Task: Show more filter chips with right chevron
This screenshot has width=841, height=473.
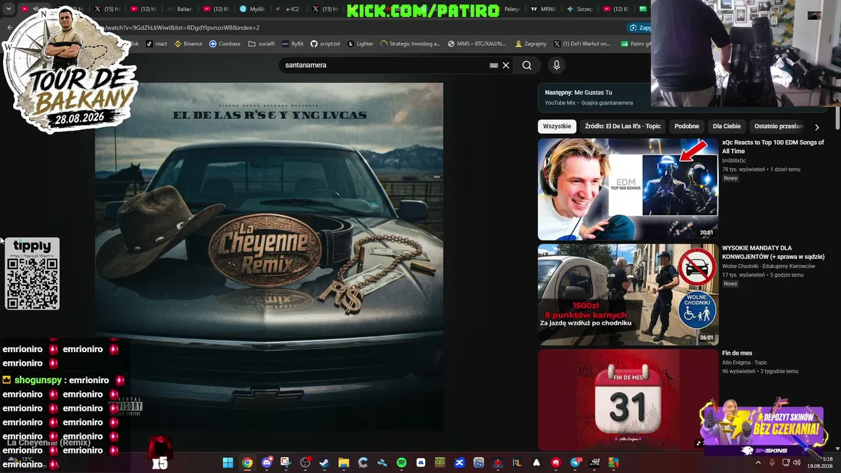Action: click(x=817, y=127)
